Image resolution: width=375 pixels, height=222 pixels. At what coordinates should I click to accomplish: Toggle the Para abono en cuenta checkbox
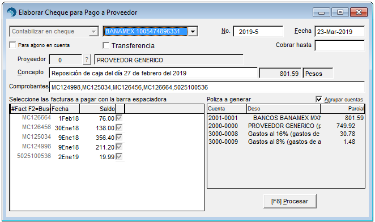tap(12, 45)
